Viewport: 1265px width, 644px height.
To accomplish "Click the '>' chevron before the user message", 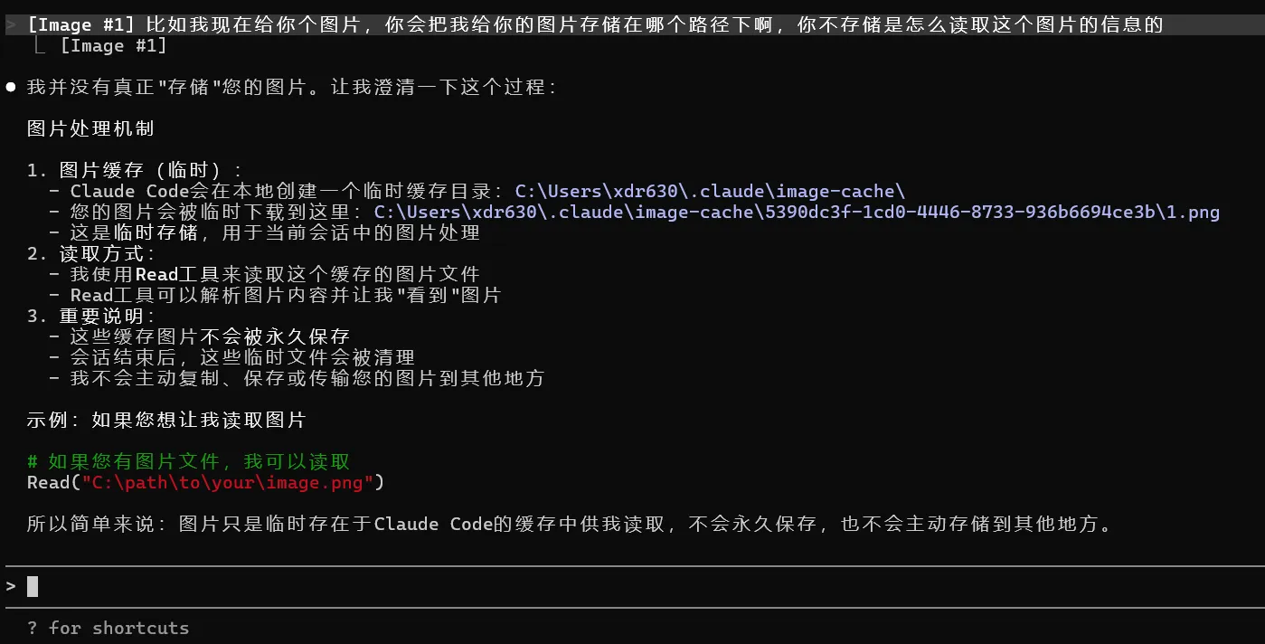I will (x=11, y=25).
